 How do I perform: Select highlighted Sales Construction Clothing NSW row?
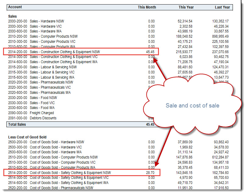pos(81,52)
